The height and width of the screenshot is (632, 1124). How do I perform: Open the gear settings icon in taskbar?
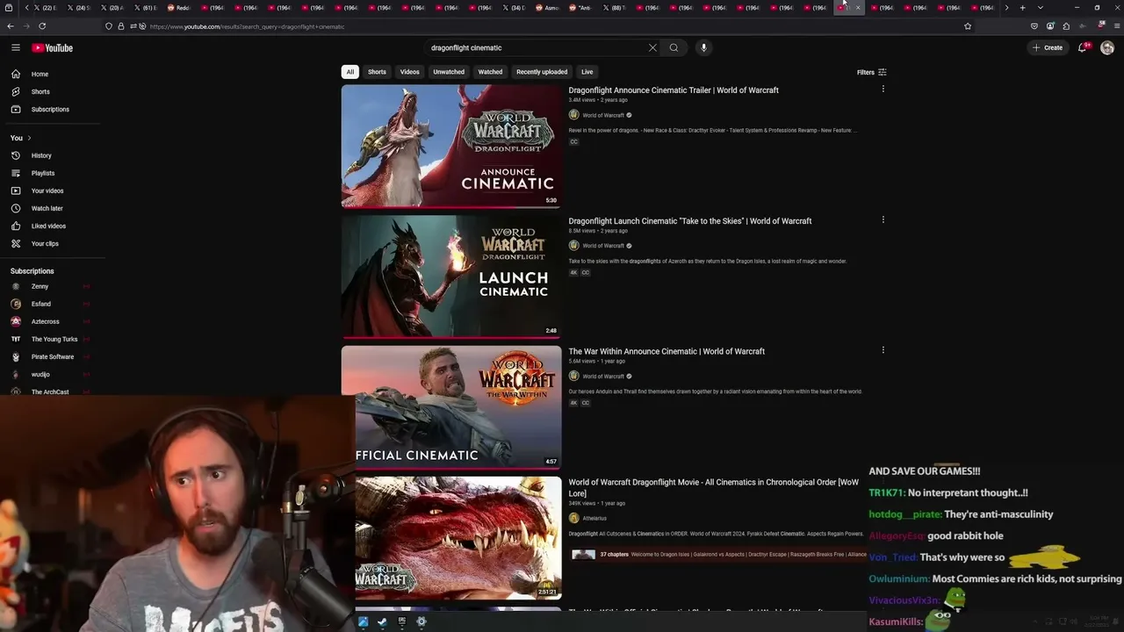[421, 621]
